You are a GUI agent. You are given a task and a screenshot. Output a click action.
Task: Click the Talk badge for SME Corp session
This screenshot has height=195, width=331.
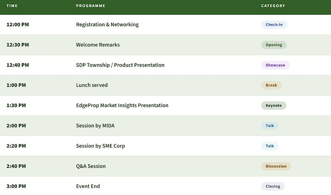270,146
